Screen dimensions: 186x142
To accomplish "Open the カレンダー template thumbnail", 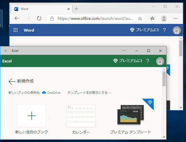I will click(81, 116).
